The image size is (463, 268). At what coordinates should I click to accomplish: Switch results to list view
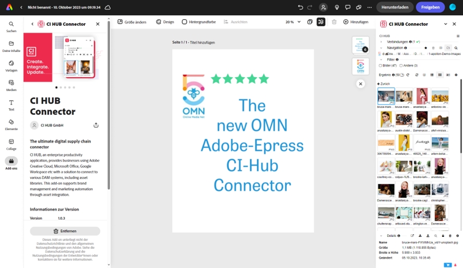432,75
